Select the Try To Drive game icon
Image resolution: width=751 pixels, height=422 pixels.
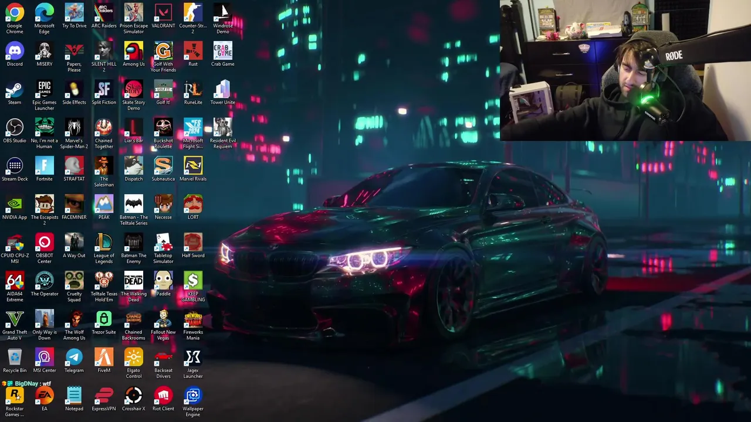coord(74,16)
